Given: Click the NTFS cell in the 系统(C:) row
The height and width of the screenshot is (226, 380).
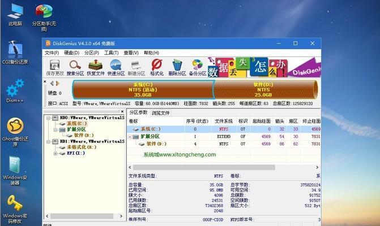Looking at the screenshot, I should click(224, 129).
